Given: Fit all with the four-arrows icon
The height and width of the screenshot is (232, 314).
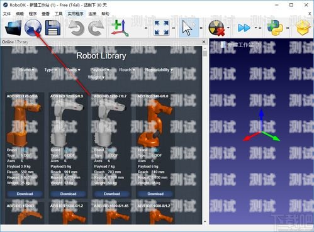Looking at the screenshot, I should point(161,28).
